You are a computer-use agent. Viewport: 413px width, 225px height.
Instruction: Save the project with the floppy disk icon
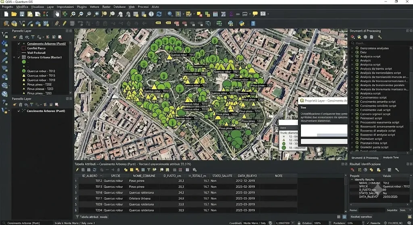tap(22, 14)
